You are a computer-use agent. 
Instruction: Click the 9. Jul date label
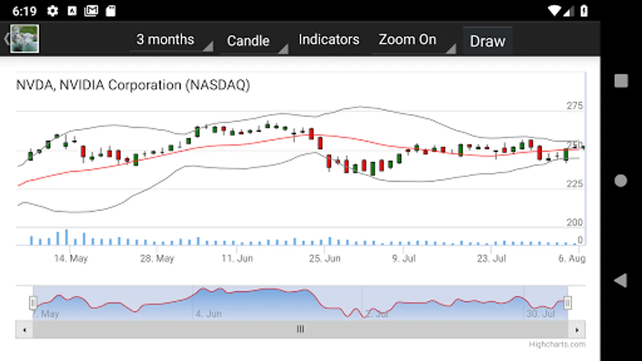click(x=404, y=258)
